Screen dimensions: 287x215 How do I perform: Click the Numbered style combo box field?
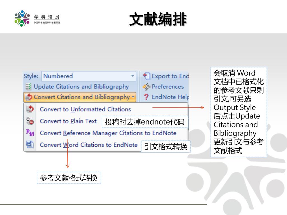[89, 76]
